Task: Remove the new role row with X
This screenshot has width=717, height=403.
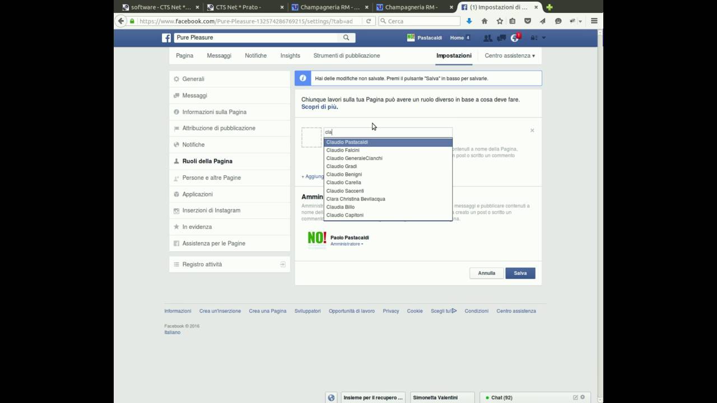Action: pos(532,130)
